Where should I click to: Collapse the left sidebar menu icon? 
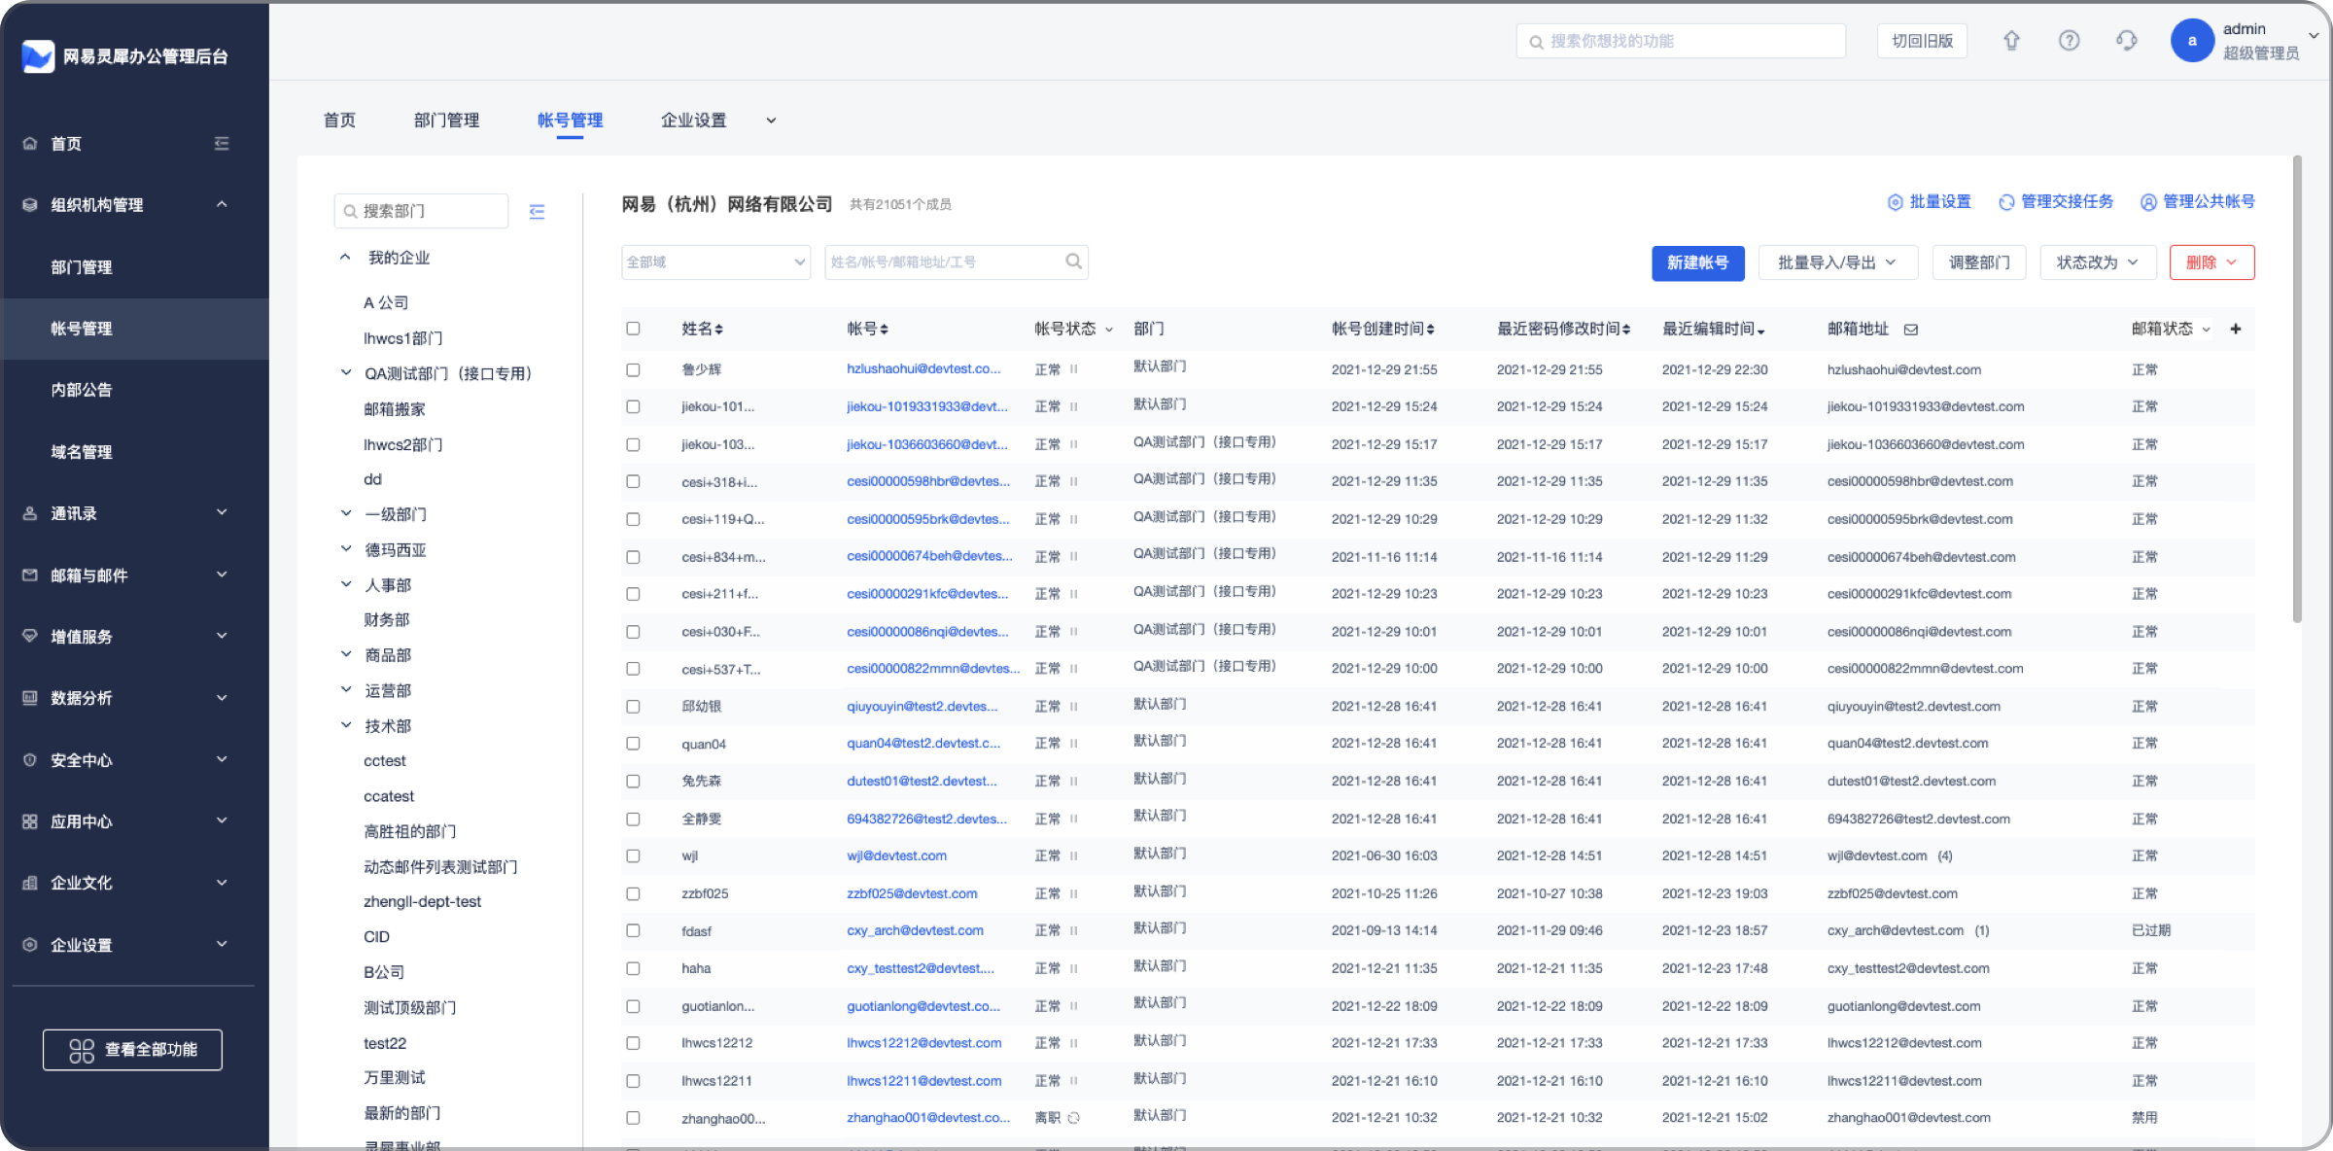[x=222, y=144]
